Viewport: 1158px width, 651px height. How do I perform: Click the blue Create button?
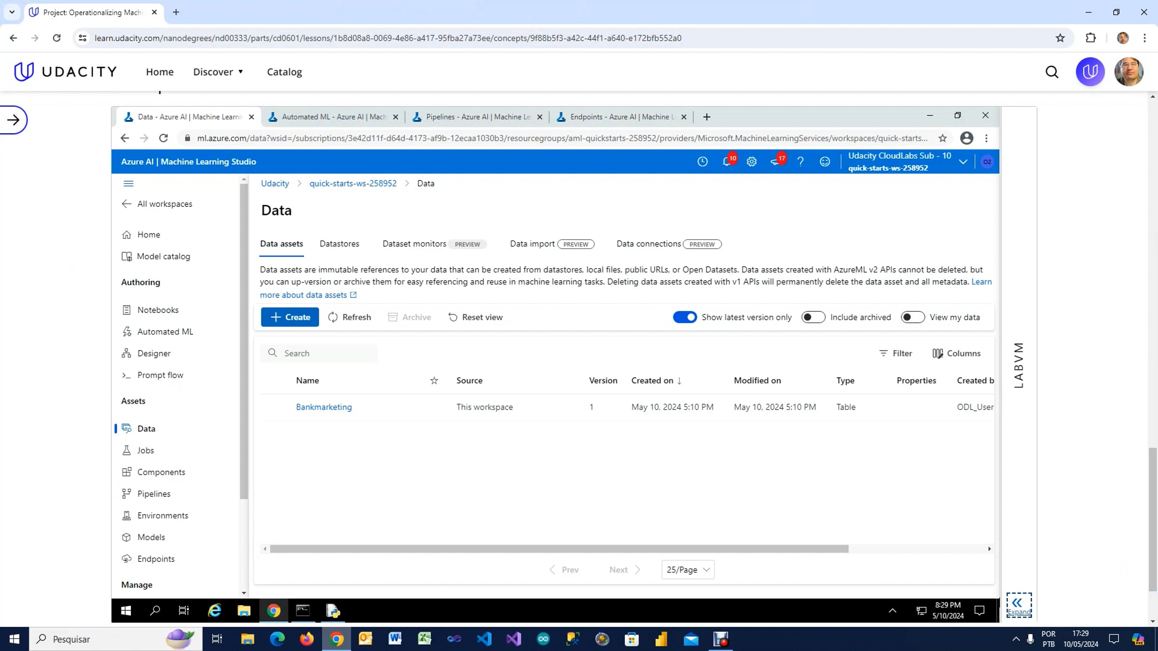click(x=289, y=317)
